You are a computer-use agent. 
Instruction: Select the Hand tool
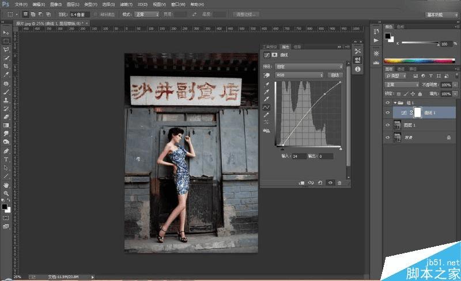6,184
